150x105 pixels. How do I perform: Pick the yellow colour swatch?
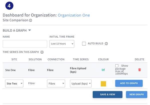(x=103, y=84)
